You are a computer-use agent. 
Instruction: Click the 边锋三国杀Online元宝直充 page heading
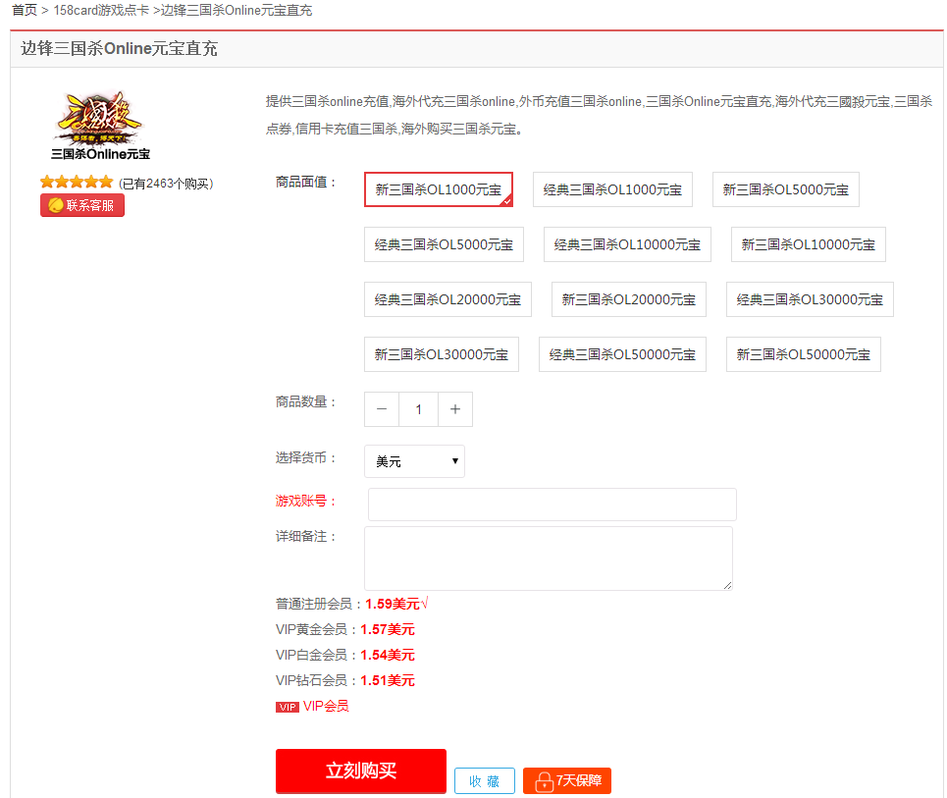pyautogui.click(x=119, y=48)
